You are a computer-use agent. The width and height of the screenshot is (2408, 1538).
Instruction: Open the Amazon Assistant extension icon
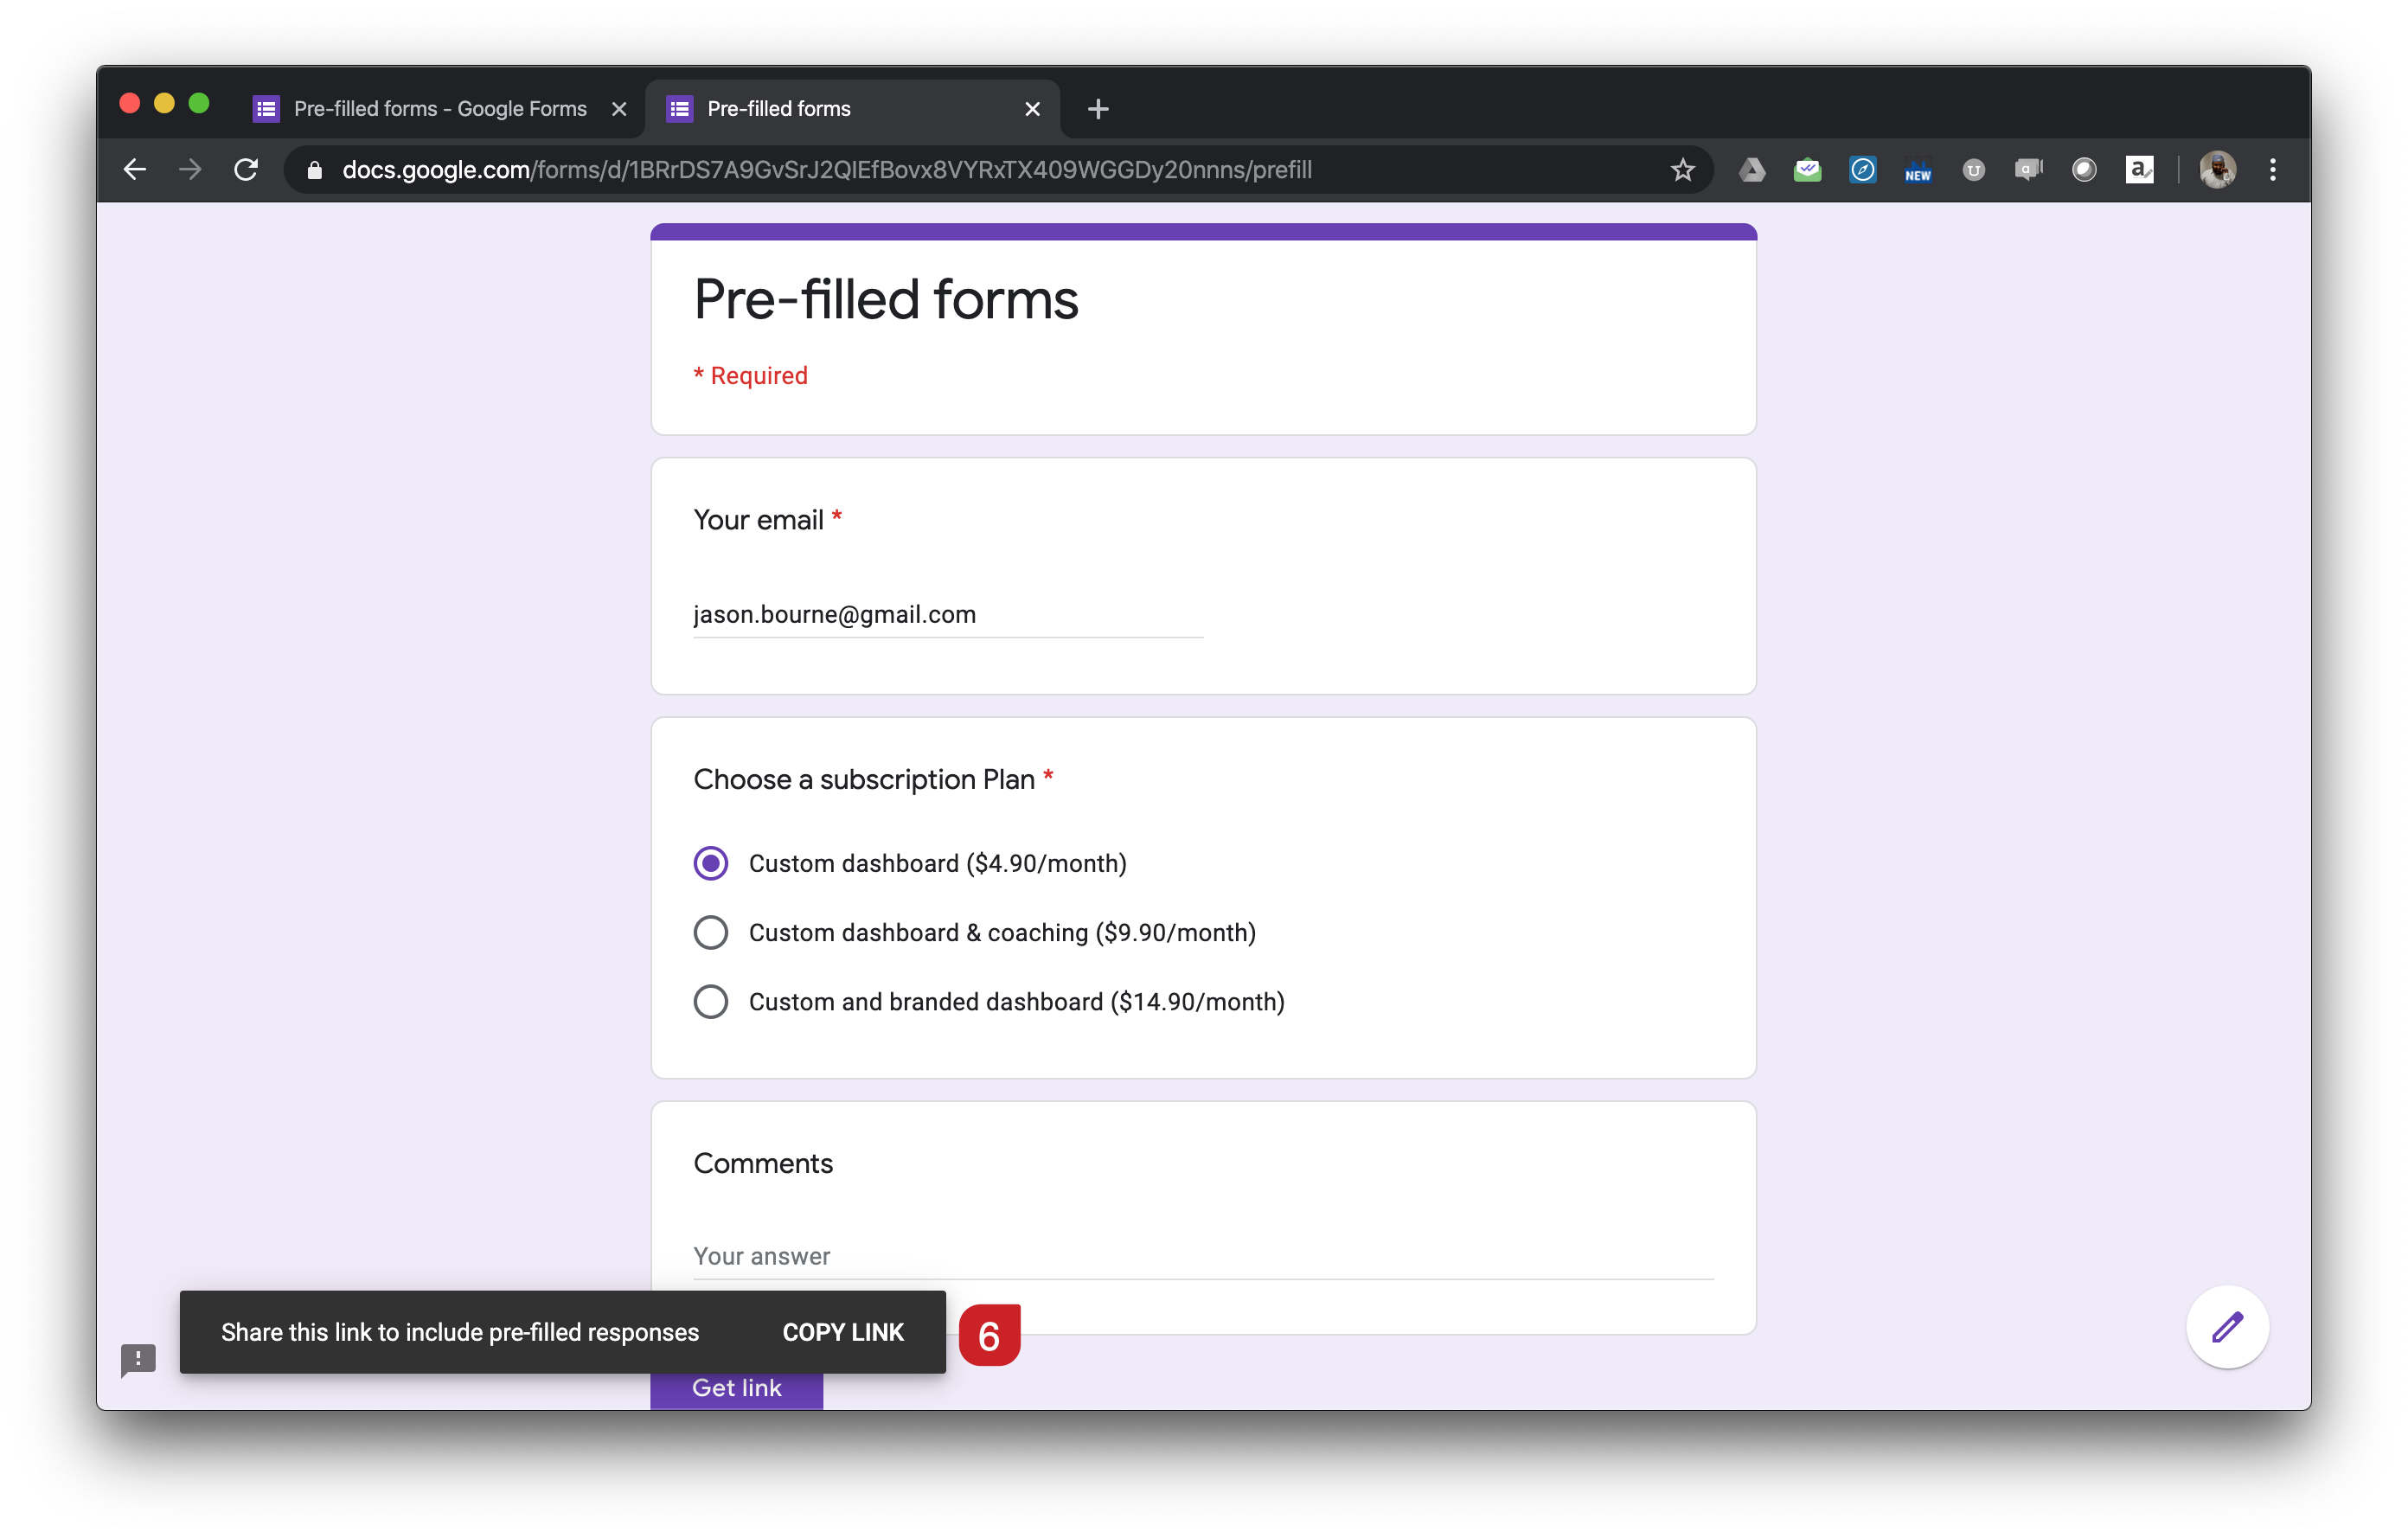coord(2138,170)
